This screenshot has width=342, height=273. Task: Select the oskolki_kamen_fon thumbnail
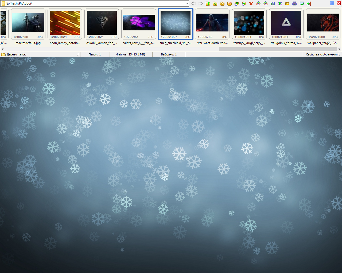click(x=102, y=24)
